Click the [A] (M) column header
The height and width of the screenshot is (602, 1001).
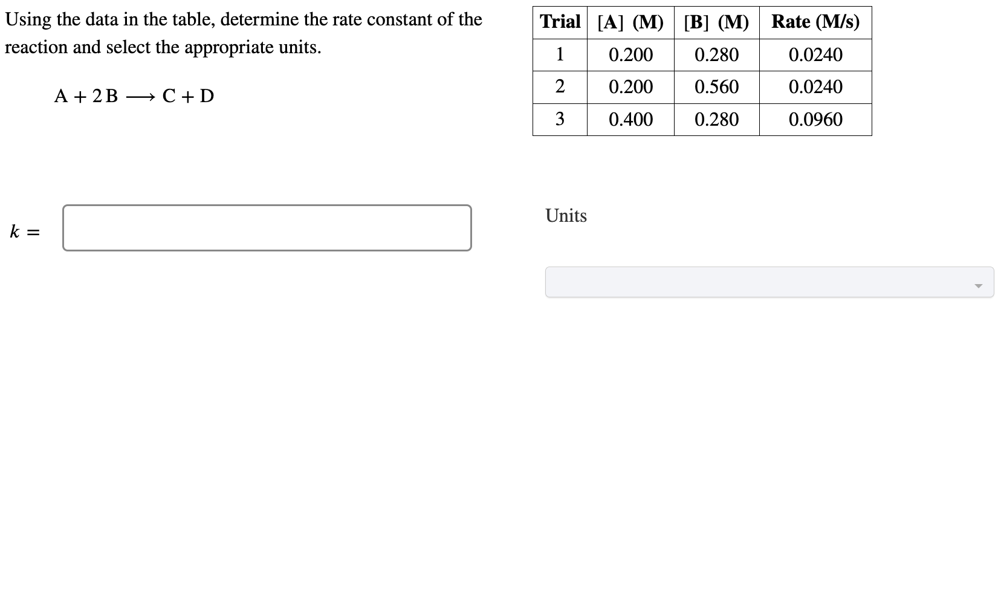(630, 22)
